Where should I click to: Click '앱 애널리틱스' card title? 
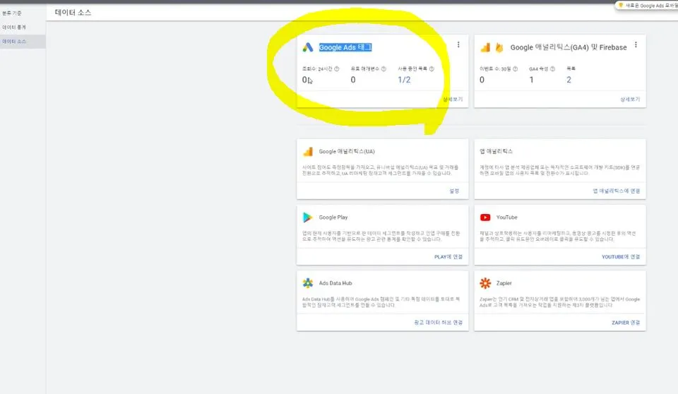tap(496, 151)
